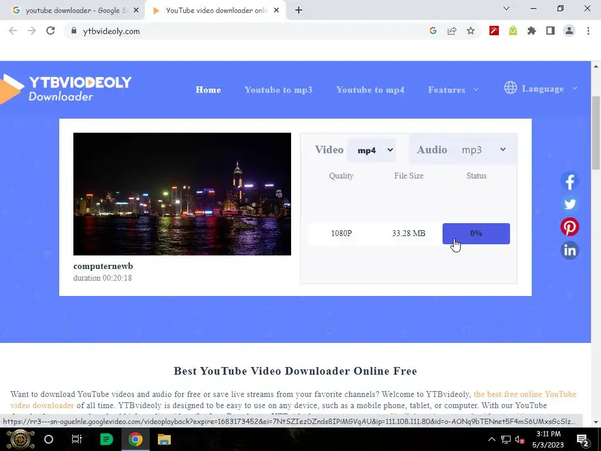Reload the page

[x=50, y=31]
